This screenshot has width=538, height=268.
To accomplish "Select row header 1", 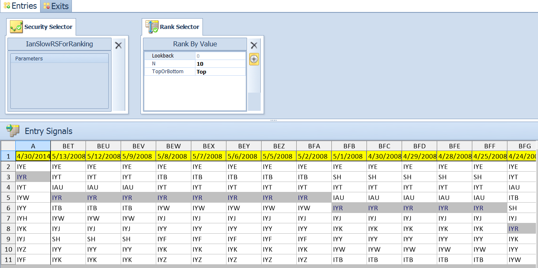I will 8,156.
